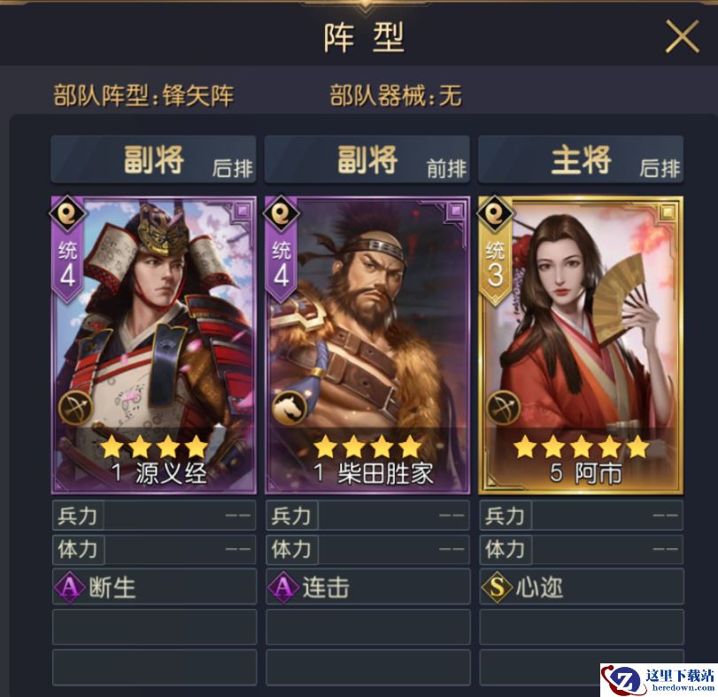This screenshot has height=697, width=718.
Task: Open the 连击 skill entry
Action: [x=367, y=586]
